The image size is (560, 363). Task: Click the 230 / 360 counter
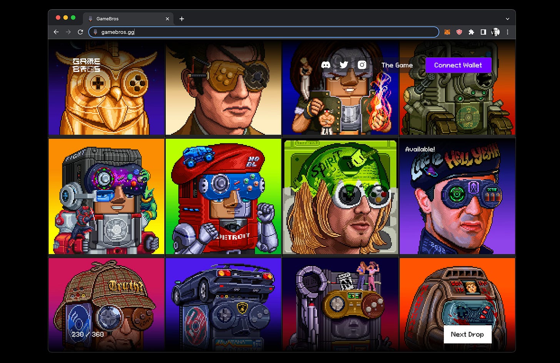[x=88, y=334]
